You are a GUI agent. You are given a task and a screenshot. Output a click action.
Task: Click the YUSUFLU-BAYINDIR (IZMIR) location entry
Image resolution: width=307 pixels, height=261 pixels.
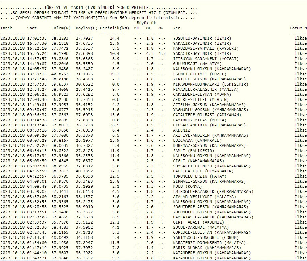click(x=202, y=38)
